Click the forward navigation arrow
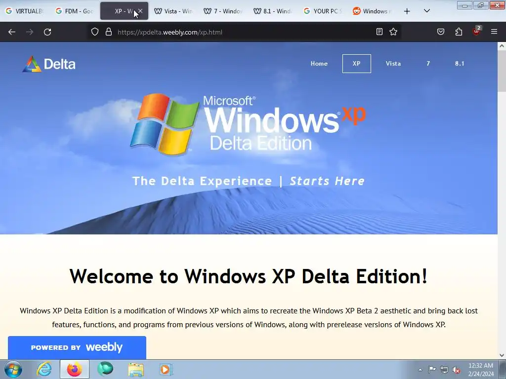Screen dimensions: 506x379 pos(30,32)
